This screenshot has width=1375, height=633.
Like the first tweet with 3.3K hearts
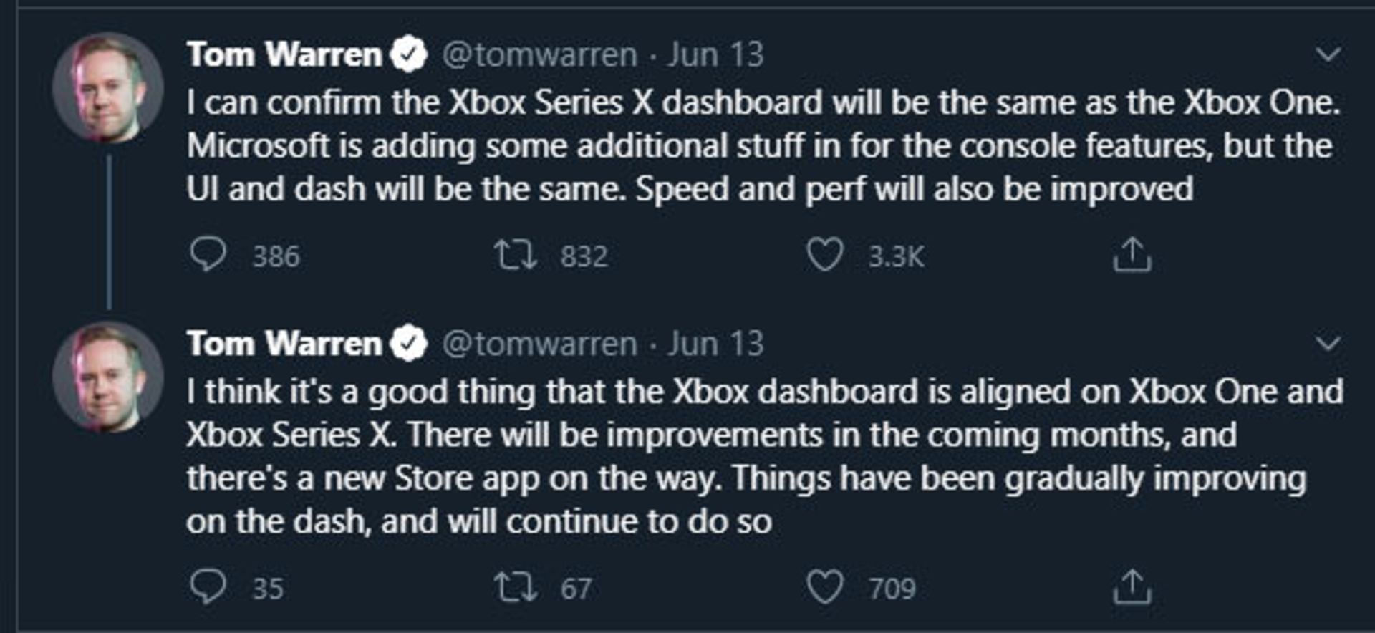pos(825,255)
